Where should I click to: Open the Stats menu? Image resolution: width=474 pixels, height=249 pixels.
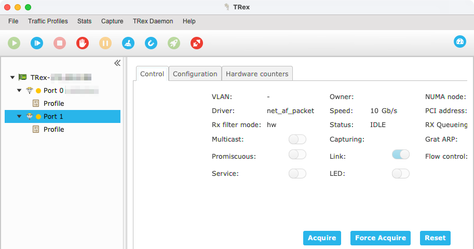84,21
